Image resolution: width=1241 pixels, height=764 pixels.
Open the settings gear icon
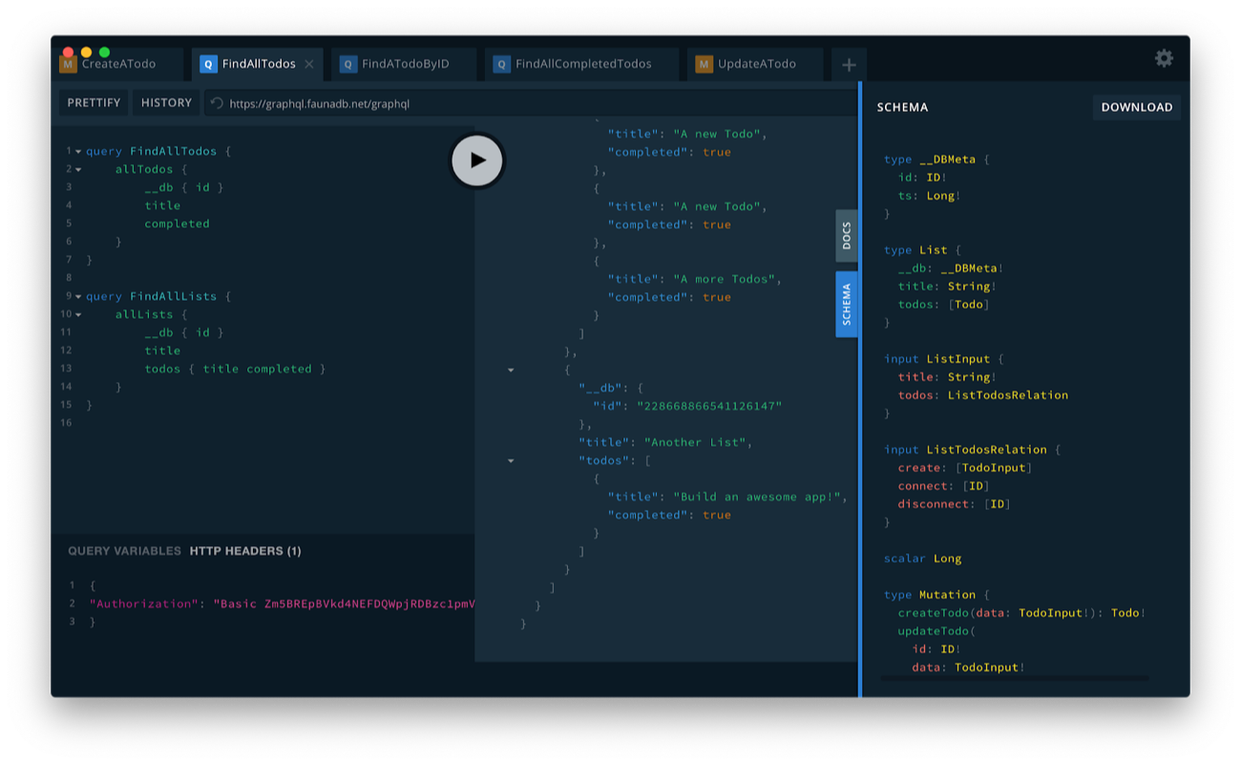point(1164,58)
